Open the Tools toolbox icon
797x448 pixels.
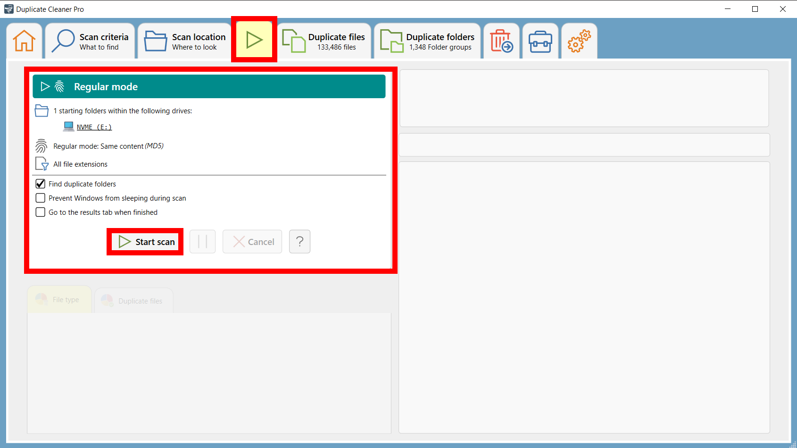tap(540, 41)
